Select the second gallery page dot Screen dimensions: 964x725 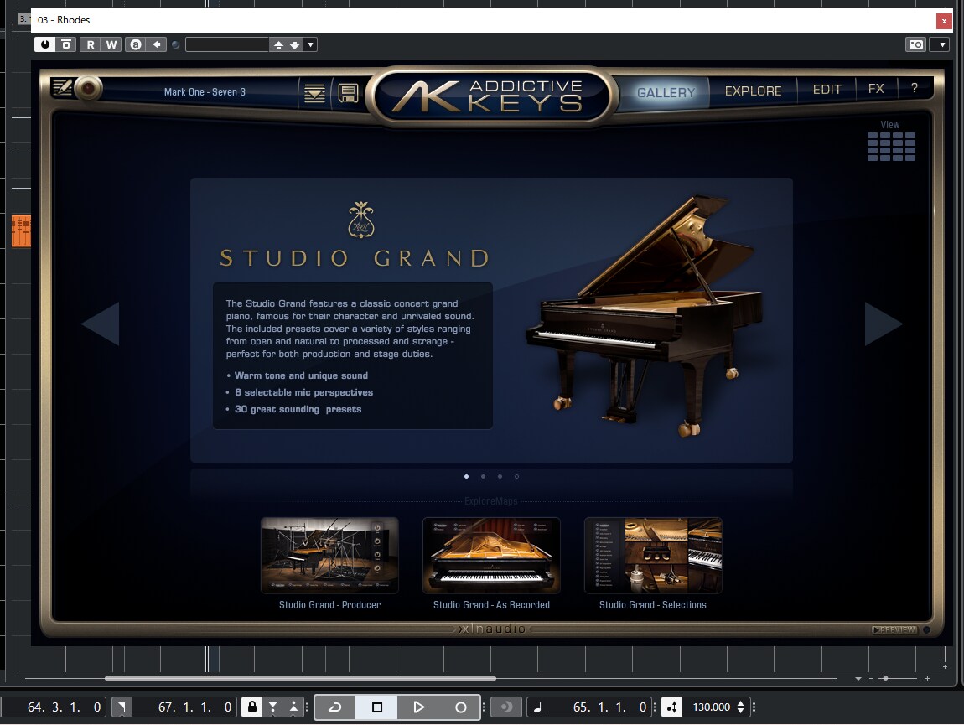coord(483,476)
